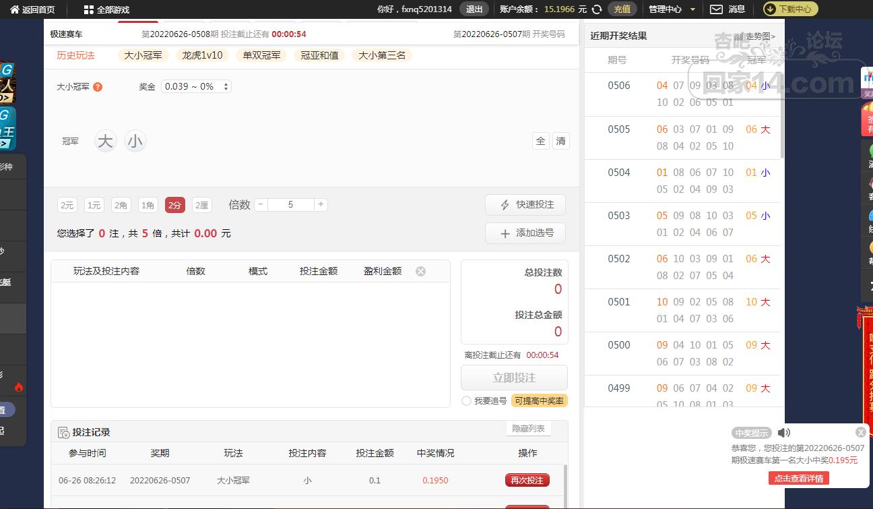Click the 下载中心 download button
The width and height of the screenshot is (873, 509).
point(790,9)
